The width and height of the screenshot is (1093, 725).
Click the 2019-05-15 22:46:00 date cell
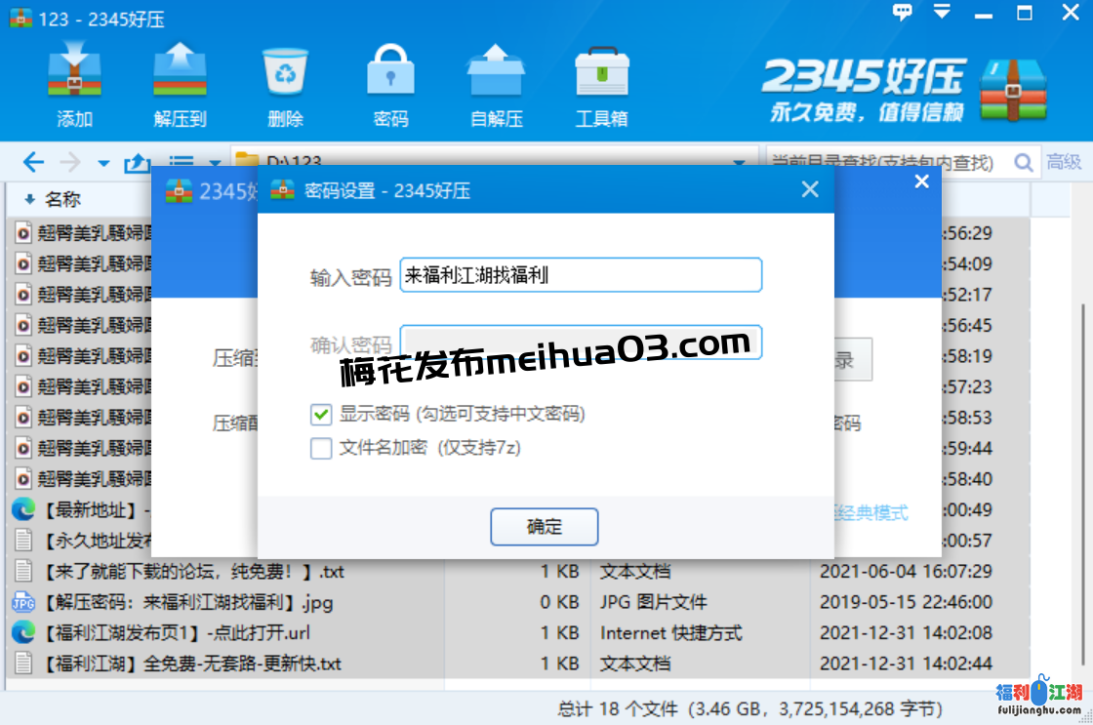(x=906, y=602)
